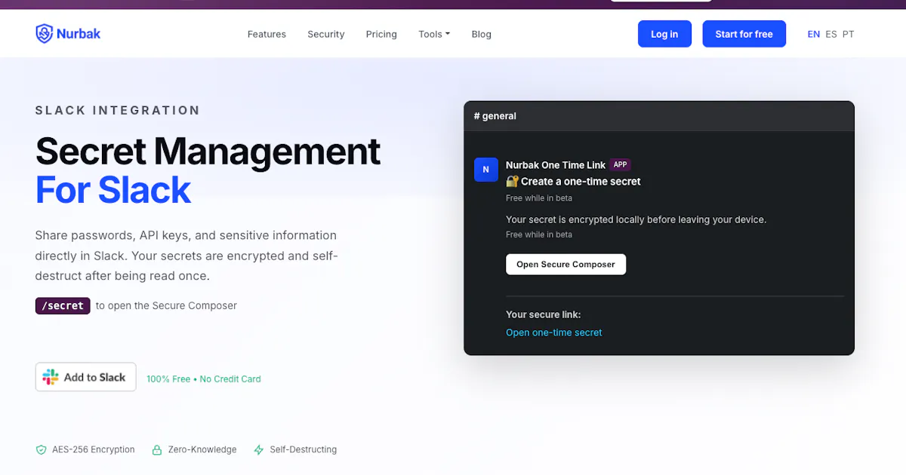Image resolution: width=906 pixels, height=475 pixels.
Task: Switch language to EN
Action: pyautogui.click(x=814, y=34)
